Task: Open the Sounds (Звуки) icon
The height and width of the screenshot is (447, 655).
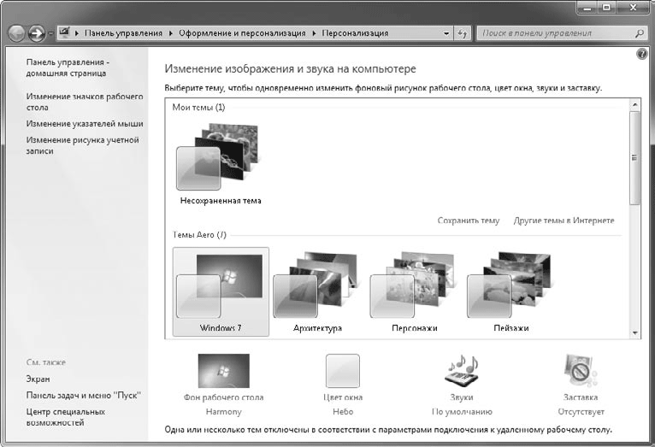Action: pos(461,372)
